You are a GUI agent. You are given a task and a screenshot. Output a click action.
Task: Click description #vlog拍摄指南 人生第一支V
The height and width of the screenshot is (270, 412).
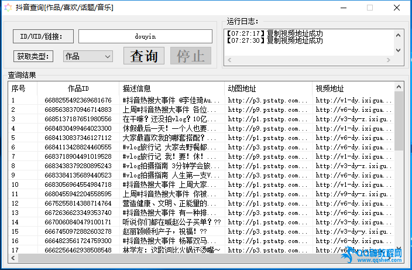click(171, 175)
